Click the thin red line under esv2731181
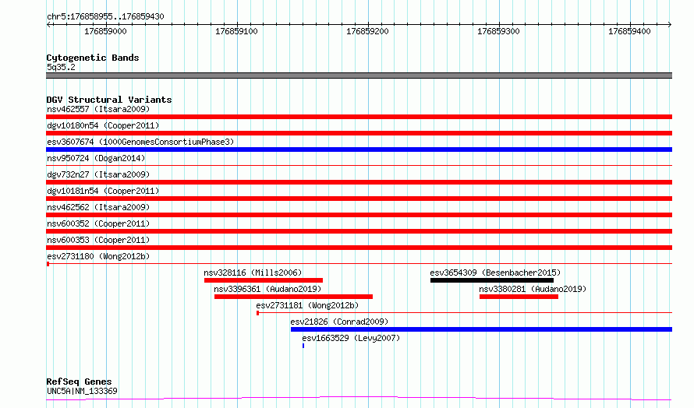The height and width of the screenshot is (408, 694). (464, 313)
